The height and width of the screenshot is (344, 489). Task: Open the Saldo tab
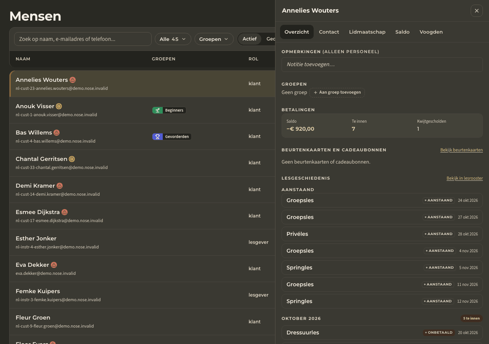pos(402,32)
